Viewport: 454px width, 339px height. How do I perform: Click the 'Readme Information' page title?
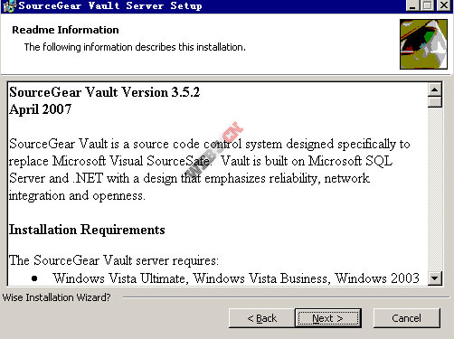click(65, 30)
